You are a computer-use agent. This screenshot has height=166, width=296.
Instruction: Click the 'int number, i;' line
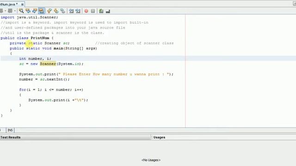tap(35, 59)
